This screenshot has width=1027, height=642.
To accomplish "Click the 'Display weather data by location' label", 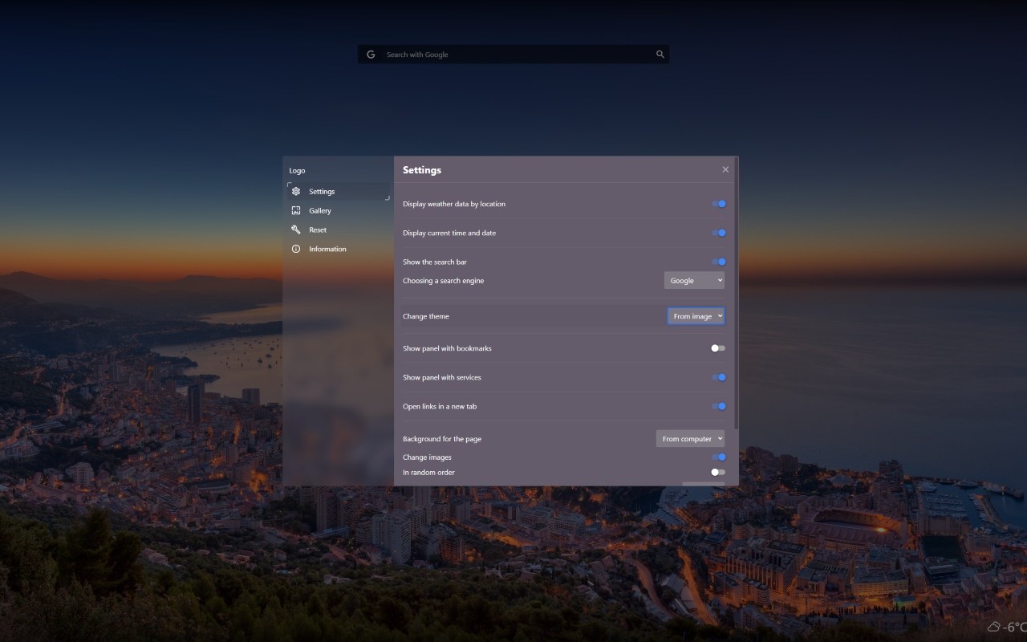I will [x=454, y=204].
